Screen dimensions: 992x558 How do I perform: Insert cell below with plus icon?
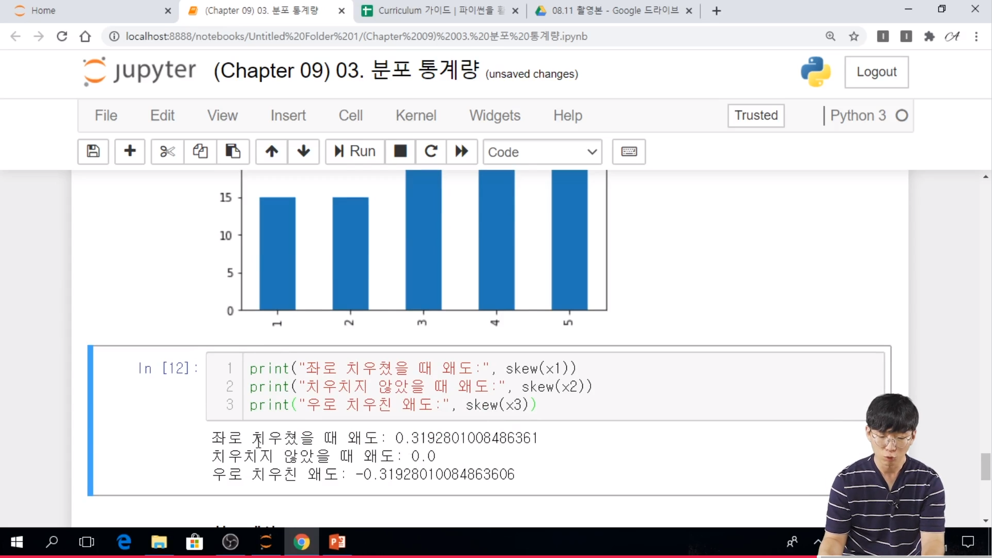tap(130, 151)
